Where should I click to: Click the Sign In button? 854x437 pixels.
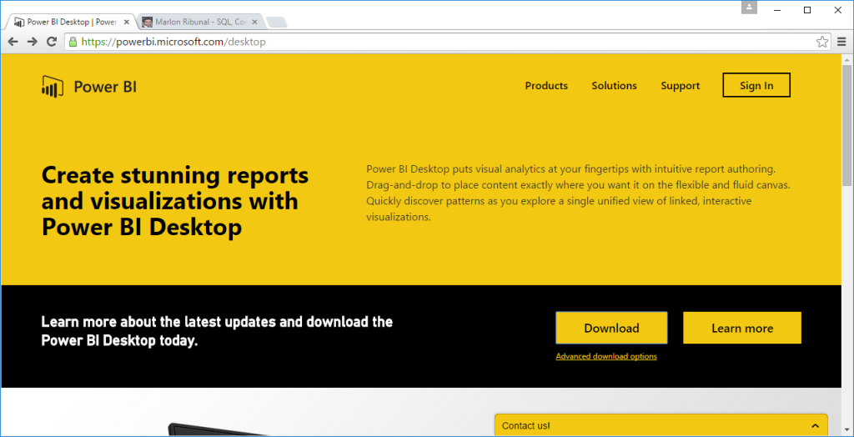(756, 85)
